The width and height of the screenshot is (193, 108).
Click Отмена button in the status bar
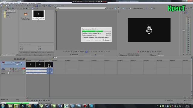pos(3,103)
